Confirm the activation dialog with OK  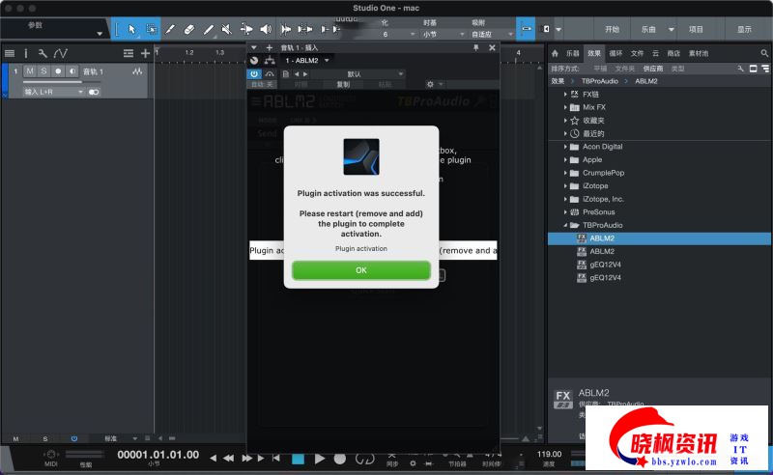pos(360,270)
